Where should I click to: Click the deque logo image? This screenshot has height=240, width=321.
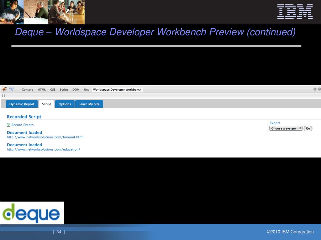click(32, 213)
